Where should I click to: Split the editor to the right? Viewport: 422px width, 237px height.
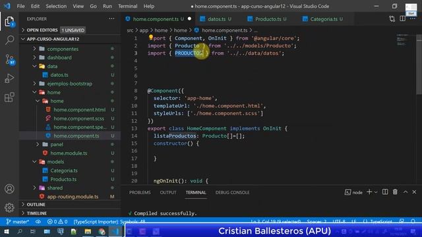pos(403,18)
